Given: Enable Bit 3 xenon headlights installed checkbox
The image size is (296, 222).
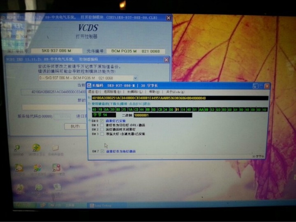Looking at the screenshot, I should [102, 134].
